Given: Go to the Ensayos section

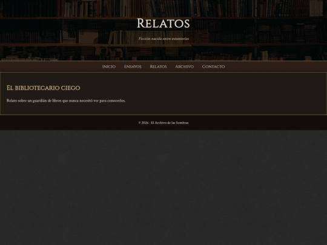Looking at the screenshot, I should click(133, 67).
